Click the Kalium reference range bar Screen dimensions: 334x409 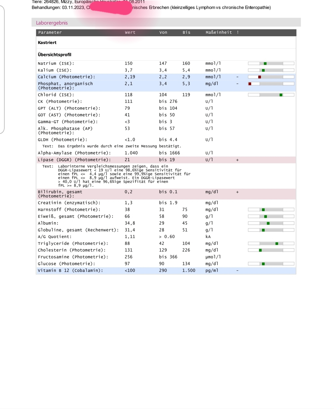[271, 70]
